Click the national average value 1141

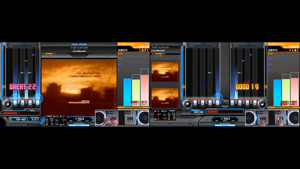294,50
